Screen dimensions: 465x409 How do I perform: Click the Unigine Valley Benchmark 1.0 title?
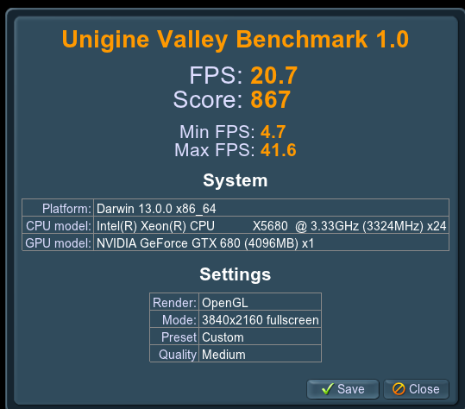coord(236,40)
